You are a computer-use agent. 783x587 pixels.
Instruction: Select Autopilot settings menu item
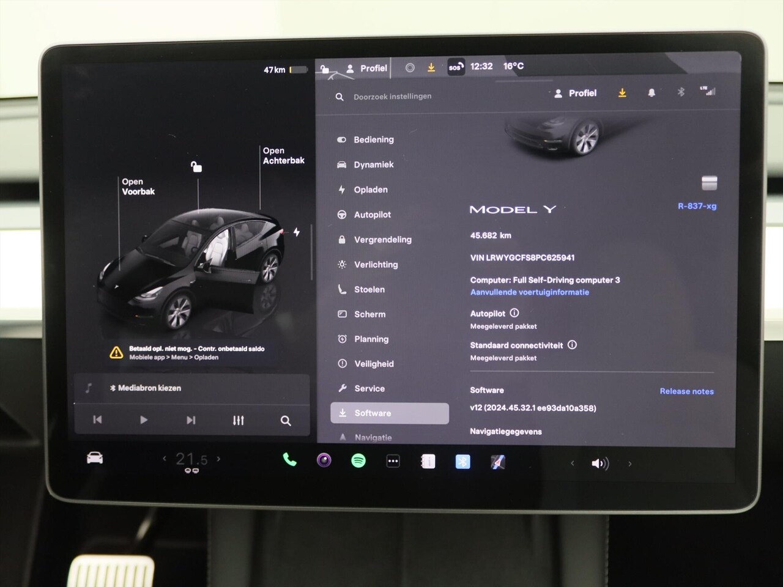click(x=372, y=215)
